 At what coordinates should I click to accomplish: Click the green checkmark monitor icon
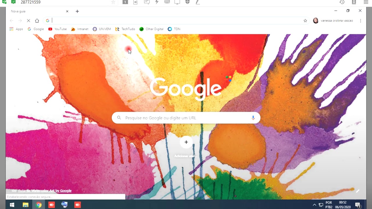(13, 2)
